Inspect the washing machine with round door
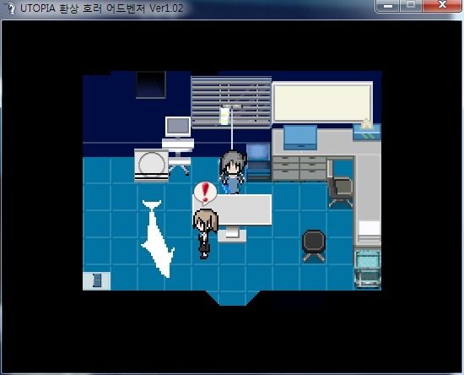This screenshot has width=464, height=375. coord(152,166)
